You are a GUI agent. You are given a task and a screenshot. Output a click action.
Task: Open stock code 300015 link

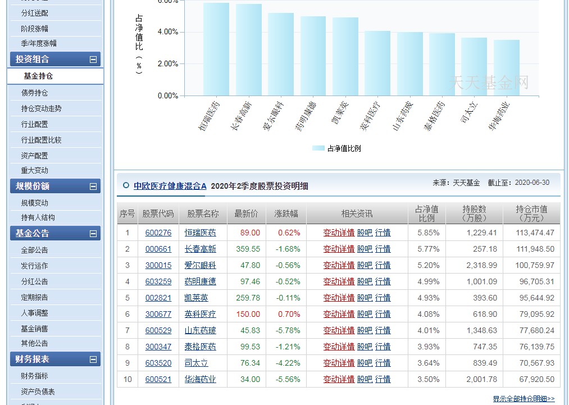pos(158,265)
